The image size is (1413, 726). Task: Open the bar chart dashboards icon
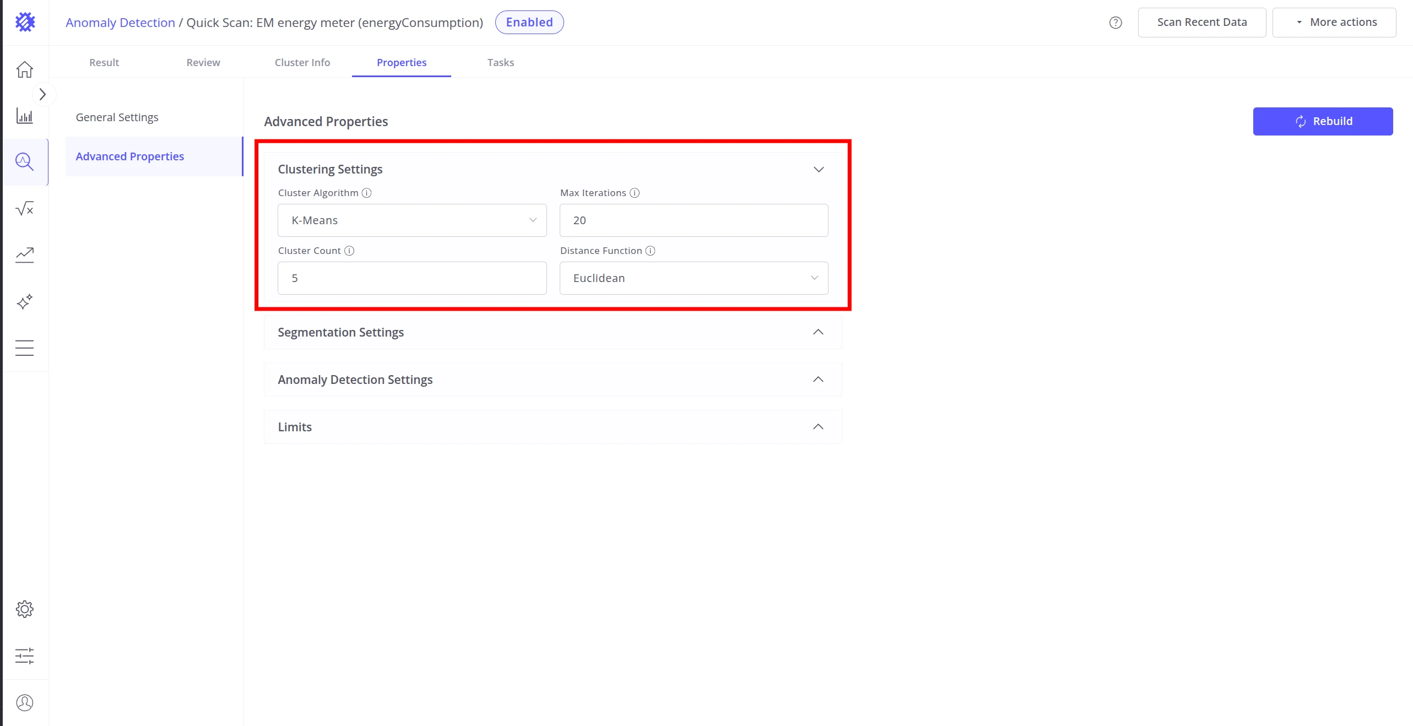click(24, 116)
